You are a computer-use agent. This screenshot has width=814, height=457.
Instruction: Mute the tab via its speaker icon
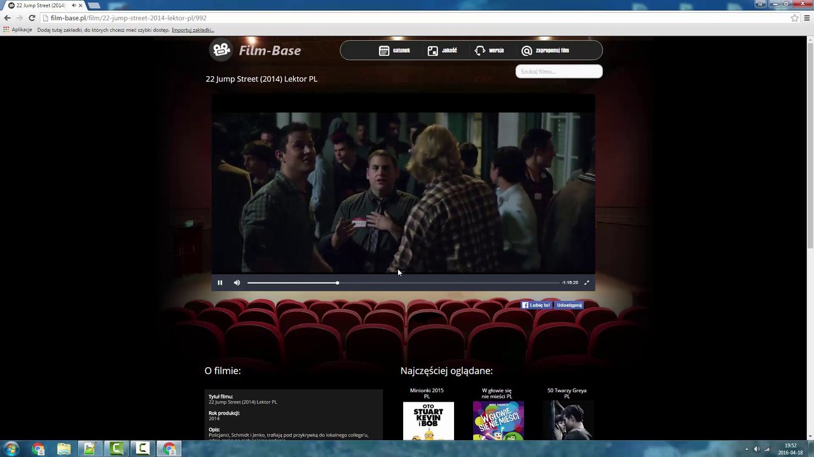coord(74,5)
